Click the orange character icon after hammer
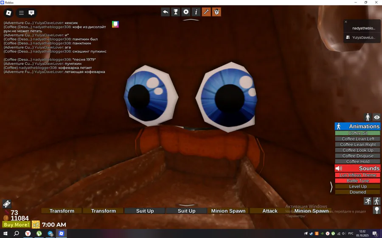Image resolution: width=382 pixels, height=238 pixels. point(216,12)
